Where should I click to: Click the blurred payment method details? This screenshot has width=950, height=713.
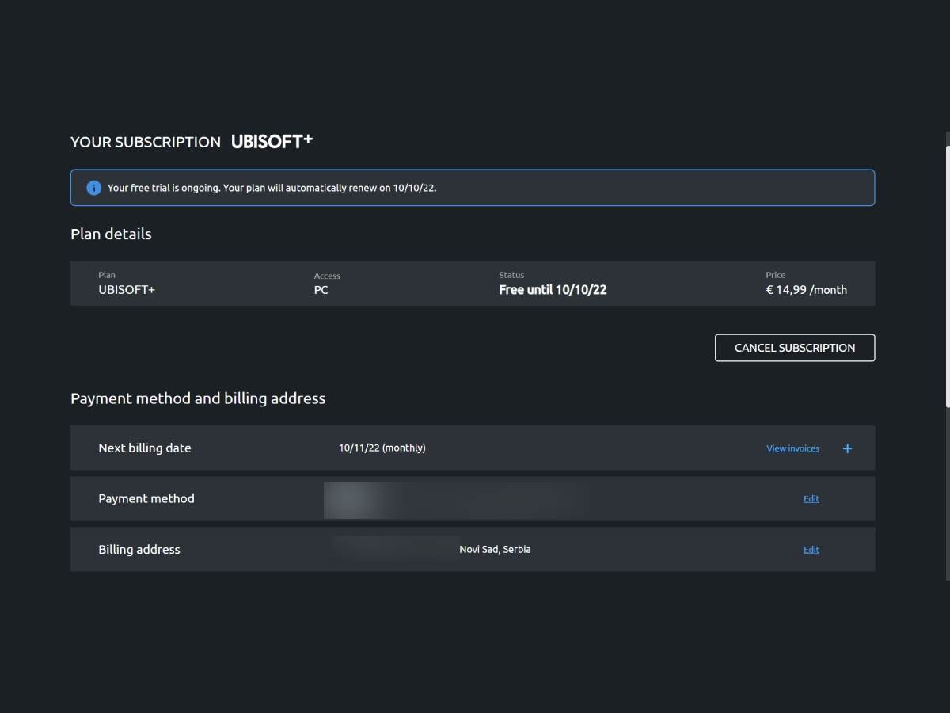coord(455,499)
